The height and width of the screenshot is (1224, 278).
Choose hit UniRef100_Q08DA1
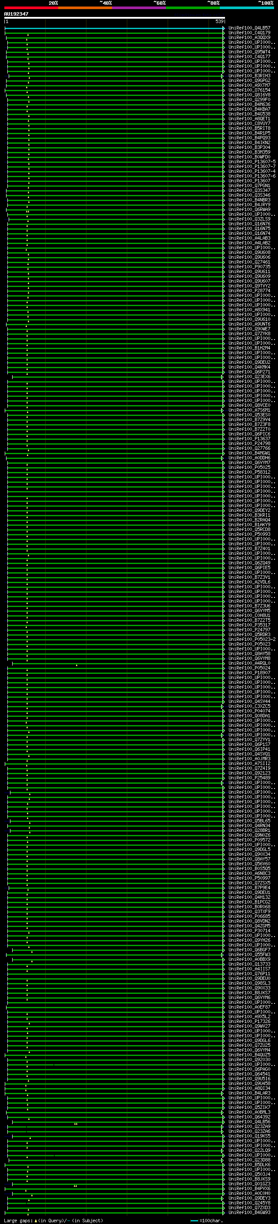pos(249,716)
